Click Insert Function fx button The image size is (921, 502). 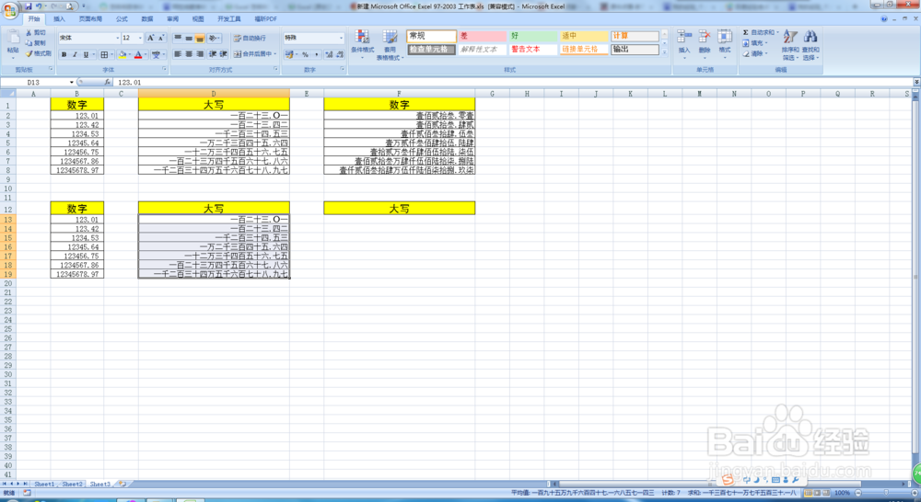coord(108,83)
